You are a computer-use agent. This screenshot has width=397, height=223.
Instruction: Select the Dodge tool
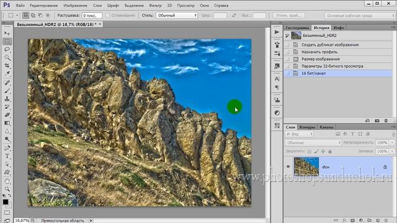pyautogui.click(x=7, y=139)
